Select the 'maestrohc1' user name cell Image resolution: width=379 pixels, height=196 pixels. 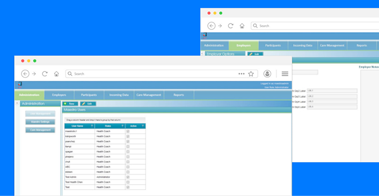coord(79,131)
